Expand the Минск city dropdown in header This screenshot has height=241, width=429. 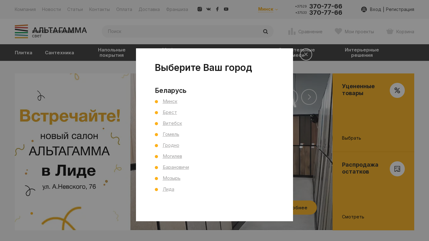tap(268, 9)
